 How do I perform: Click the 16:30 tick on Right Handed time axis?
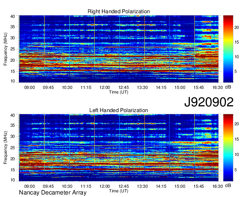(x=218, y=87)
